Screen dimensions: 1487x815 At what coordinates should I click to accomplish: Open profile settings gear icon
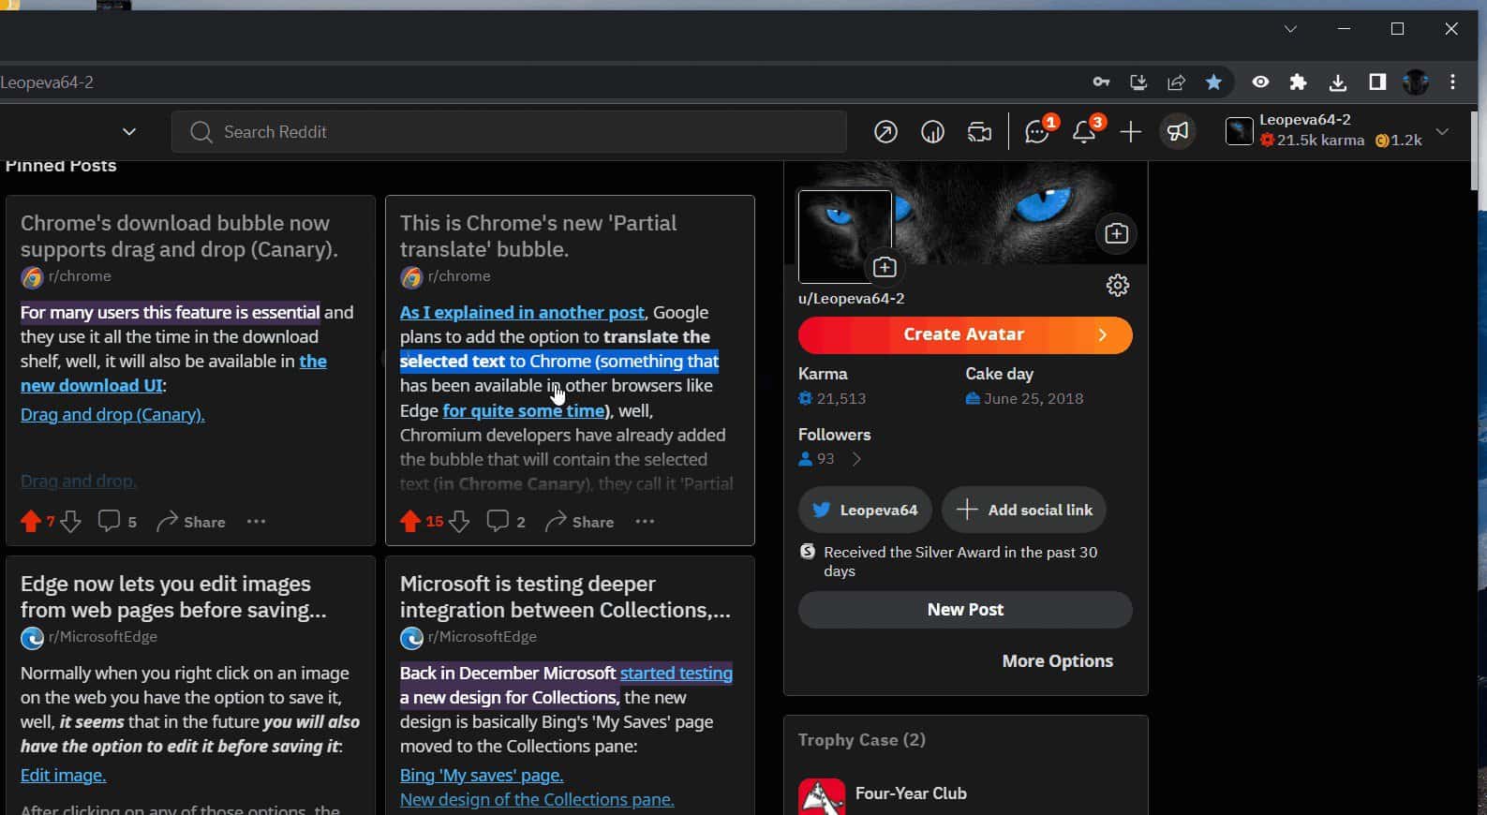[1117, 286]
